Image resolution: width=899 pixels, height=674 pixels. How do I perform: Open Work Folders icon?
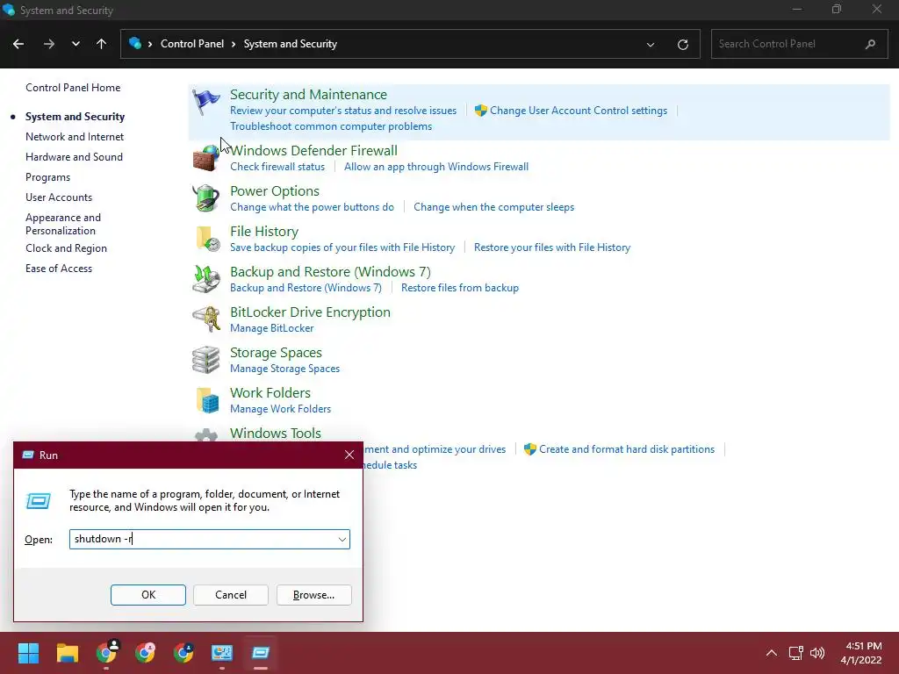pos(207,400)
